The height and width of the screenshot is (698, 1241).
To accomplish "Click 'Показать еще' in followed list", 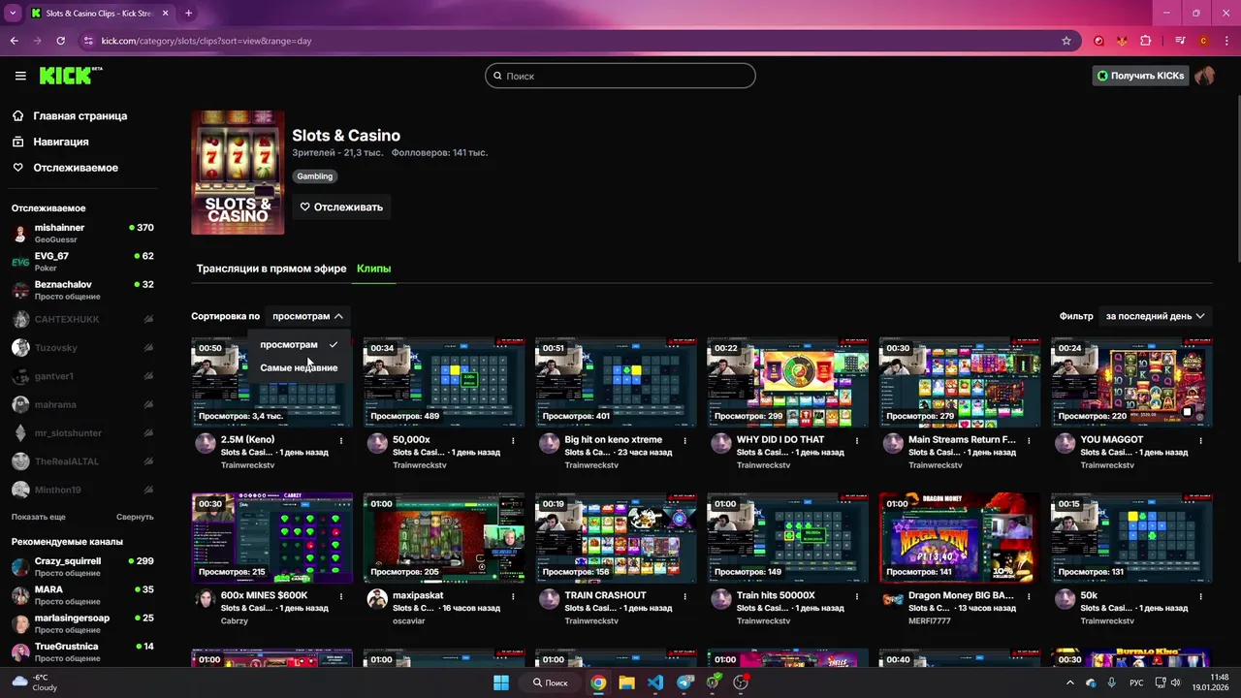I will (39, 518).
